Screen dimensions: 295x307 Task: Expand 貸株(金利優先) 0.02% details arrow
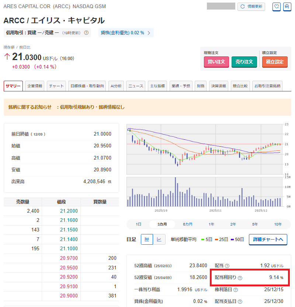[149, 33]
